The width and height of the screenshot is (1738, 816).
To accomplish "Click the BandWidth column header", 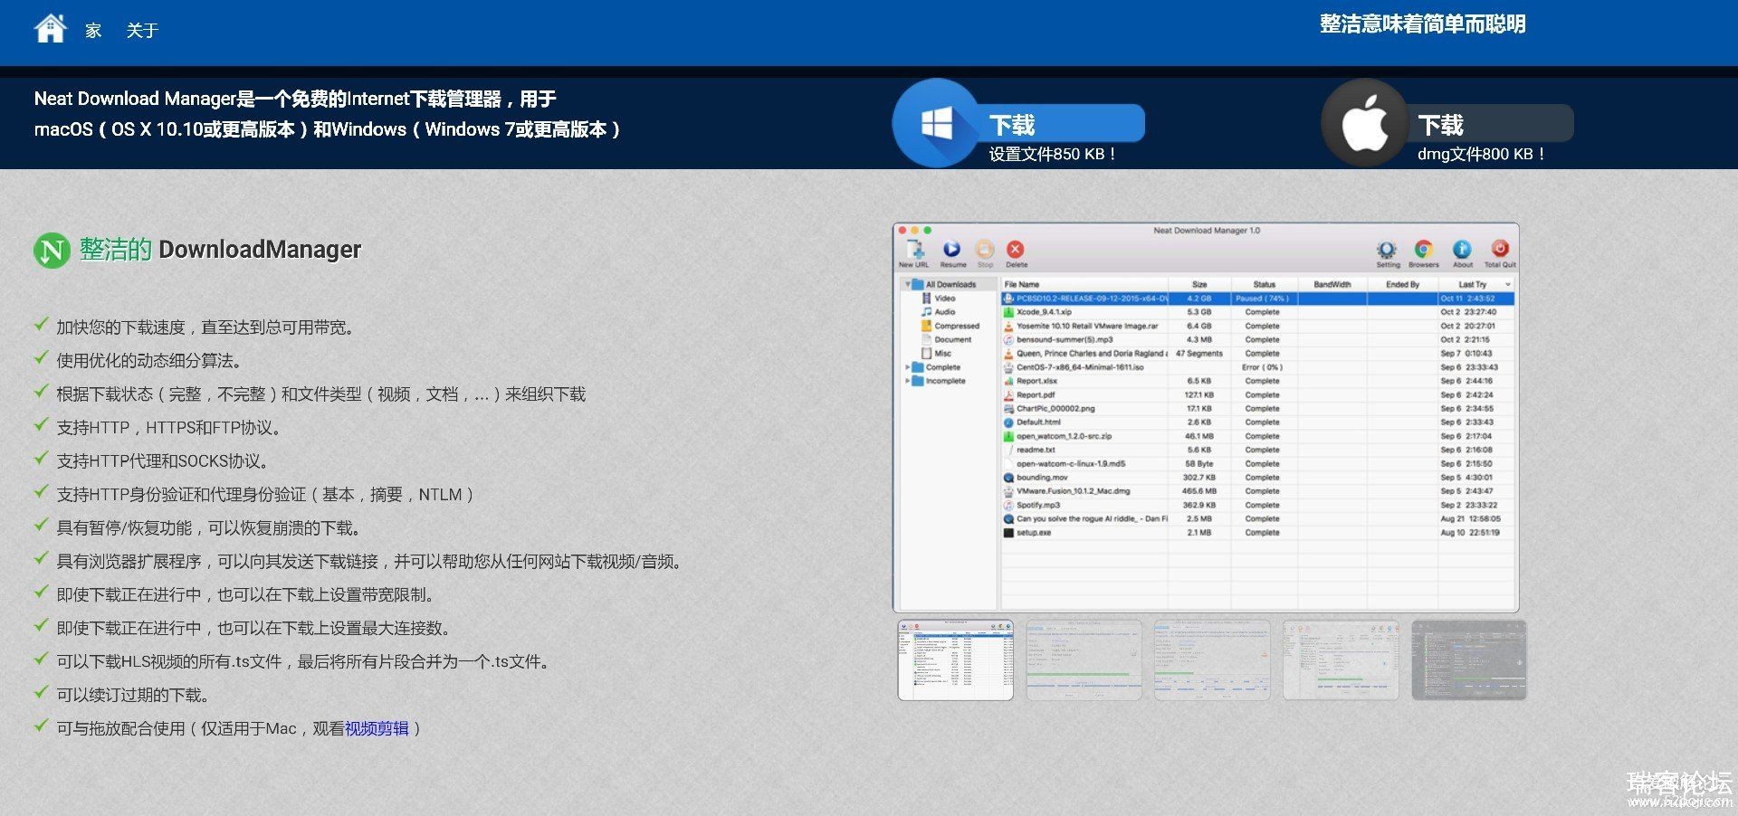I will (x=1332, y=284).
